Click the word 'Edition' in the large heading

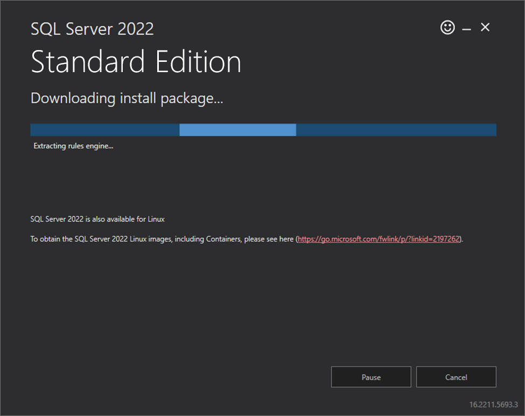click(x=196, y=62)
